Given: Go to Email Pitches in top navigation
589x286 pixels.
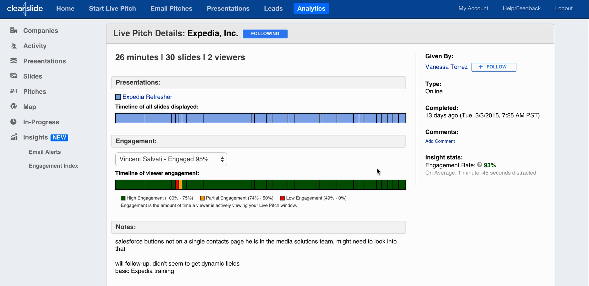Looking at the screenshot, I should (171, 8).
